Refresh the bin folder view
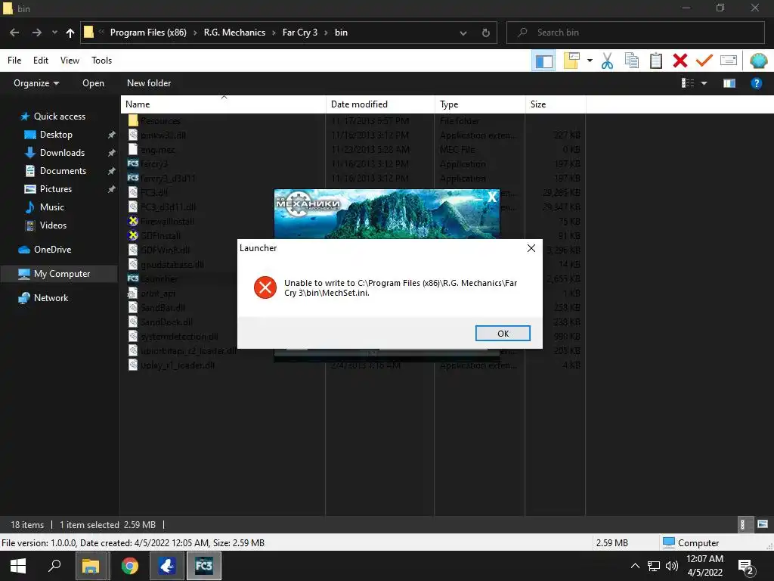This screenshot has height=581, width=774. (486, 33)
